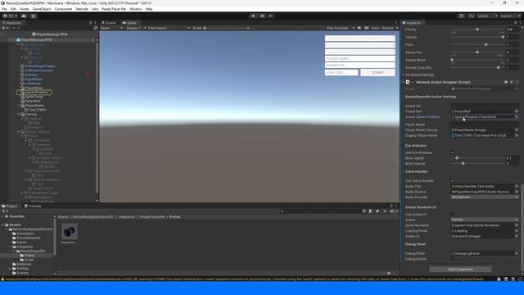
Task: Click Gizmos in the Game view toolbar
Action: [x=387, y=28]
